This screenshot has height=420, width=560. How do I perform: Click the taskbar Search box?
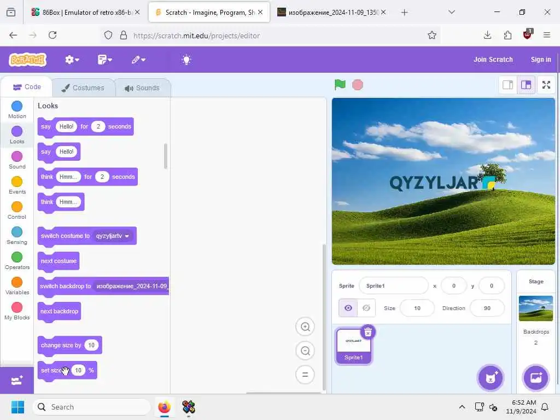91,407
